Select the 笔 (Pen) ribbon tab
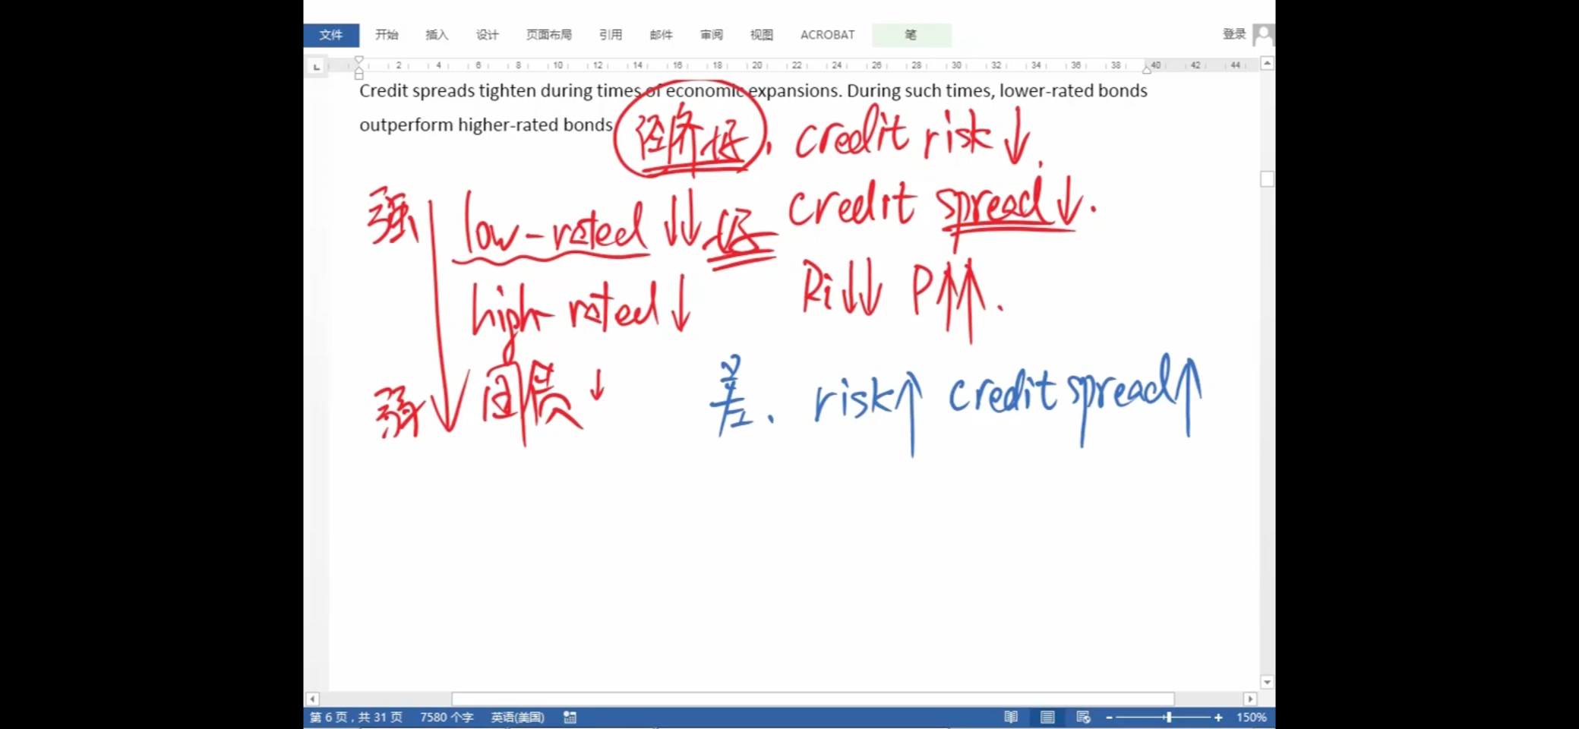Viewport: 1579px width, 729px height. 911,35
